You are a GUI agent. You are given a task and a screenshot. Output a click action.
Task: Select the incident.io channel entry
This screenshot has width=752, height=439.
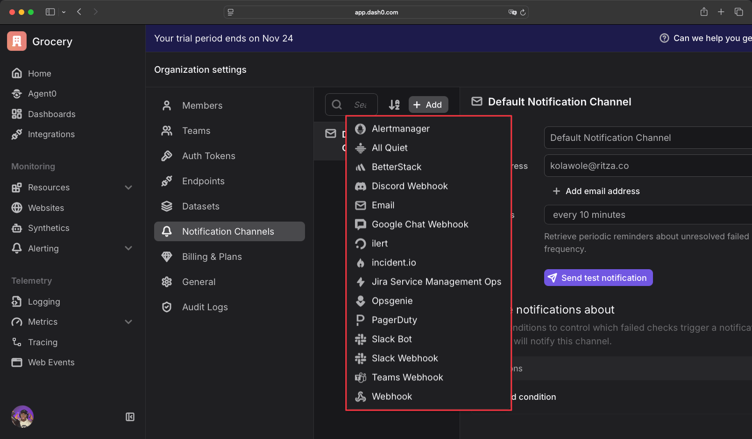pyautogui.click(x=394, y=262)
